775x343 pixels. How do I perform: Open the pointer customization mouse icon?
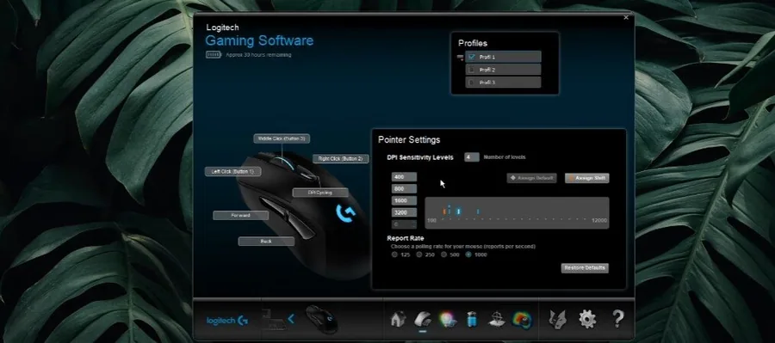click(423, 319)
